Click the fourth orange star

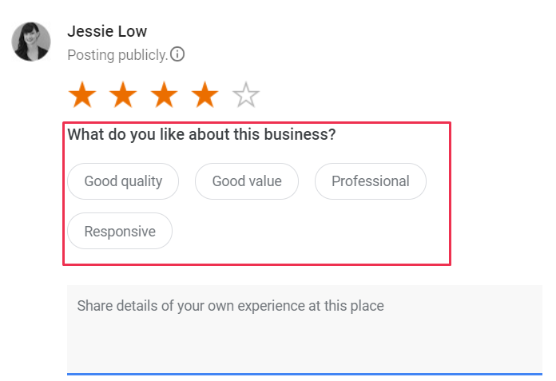(x=205, y=96)
